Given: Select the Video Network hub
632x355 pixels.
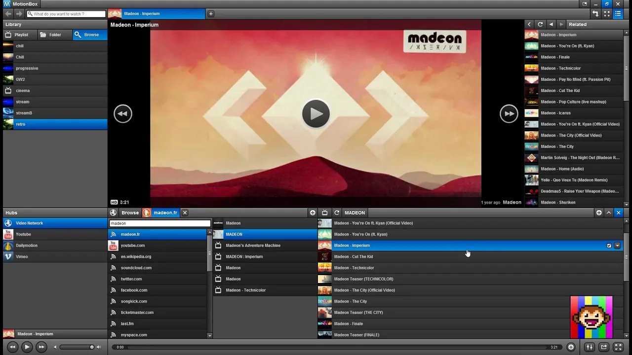Looking at the screenshot, I should [x=55, y=223].
